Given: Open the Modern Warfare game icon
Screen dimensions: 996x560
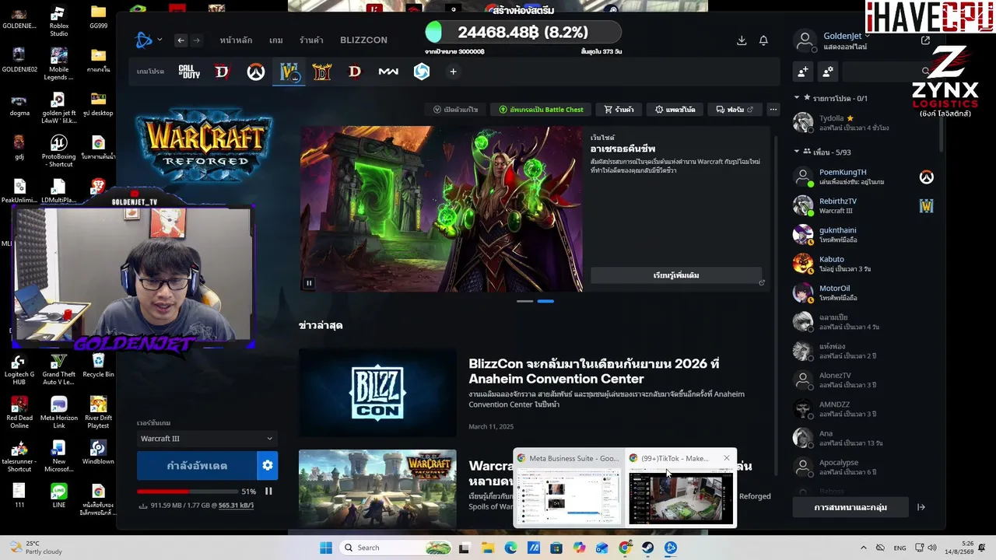Looking at the screenshot, I should pyautogui.click(x=388, y=72).
